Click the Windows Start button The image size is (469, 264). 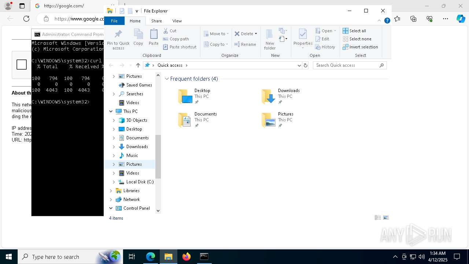(9, 257)
